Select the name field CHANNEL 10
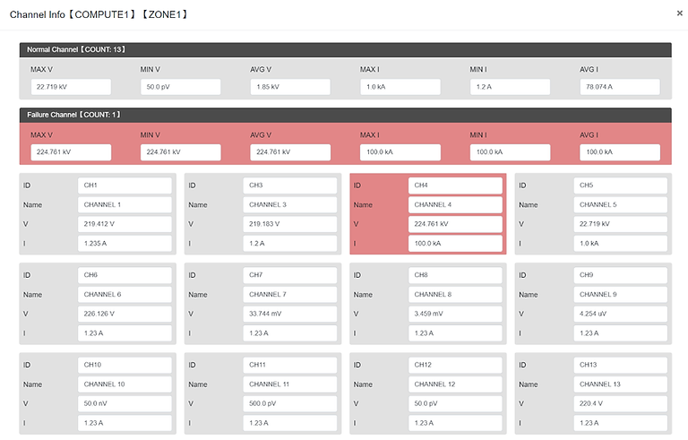 point(125,384)
